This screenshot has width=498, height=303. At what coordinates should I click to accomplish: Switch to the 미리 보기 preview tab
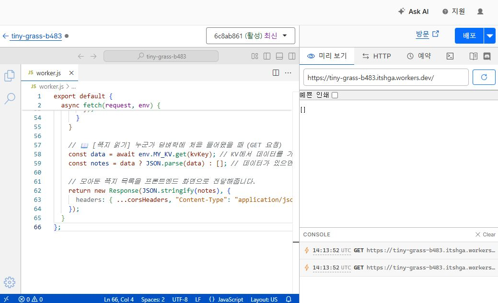coord(327,56)
